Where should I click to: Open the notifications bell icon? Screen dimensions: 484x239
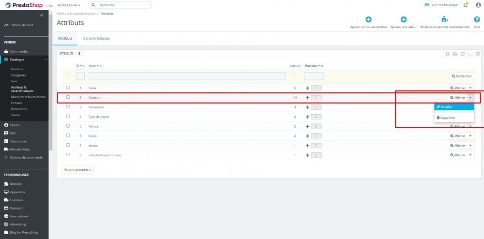(466, 5)
